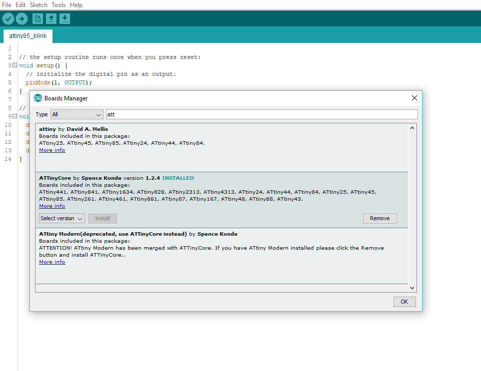Click the Verify checkmark button
This screenshot has width=481, height=371.
click(8, 19)
